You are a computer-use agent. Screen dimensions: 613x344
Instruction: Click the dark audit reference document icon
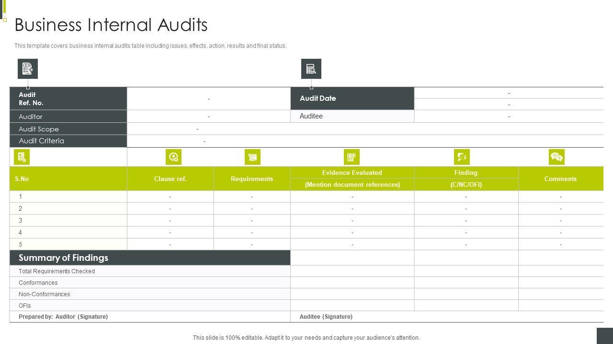pos(28,69)
